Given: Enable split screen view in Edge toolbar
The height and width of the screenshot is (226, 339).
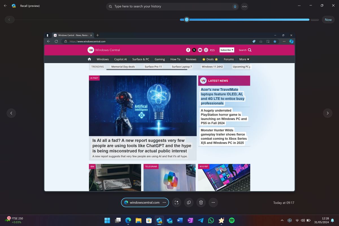Looking at the screenshot, I should pos(268,41).
